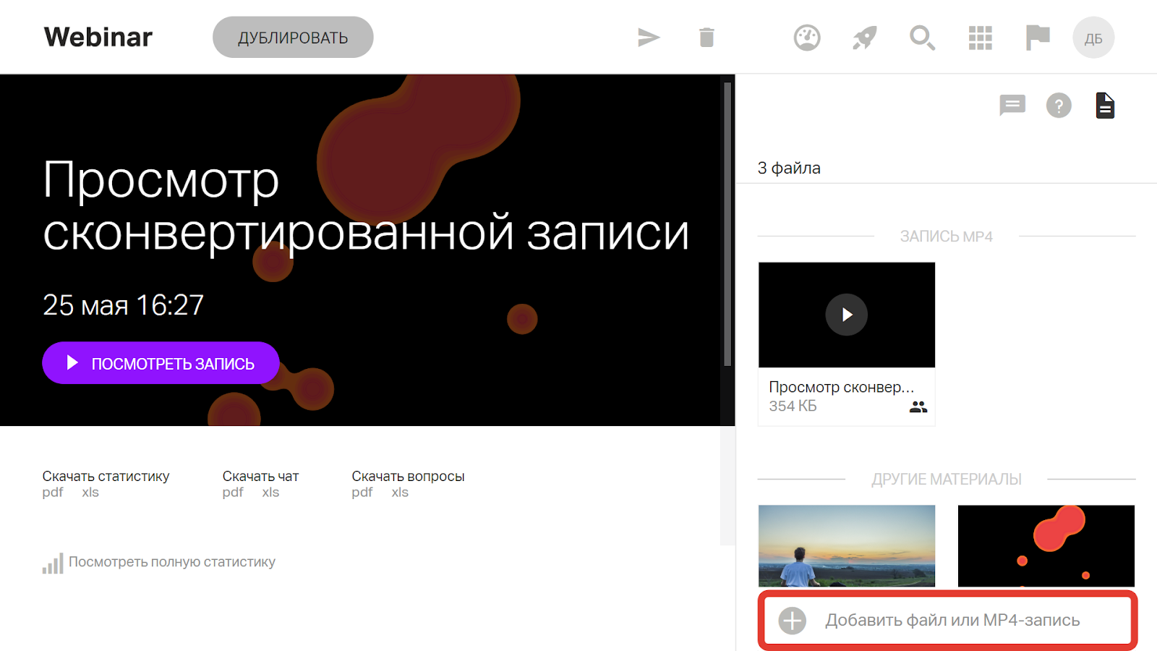Screen dimensions: 1157x651
Task: Switch to the chat panel icon
Action: point(1012,106)
